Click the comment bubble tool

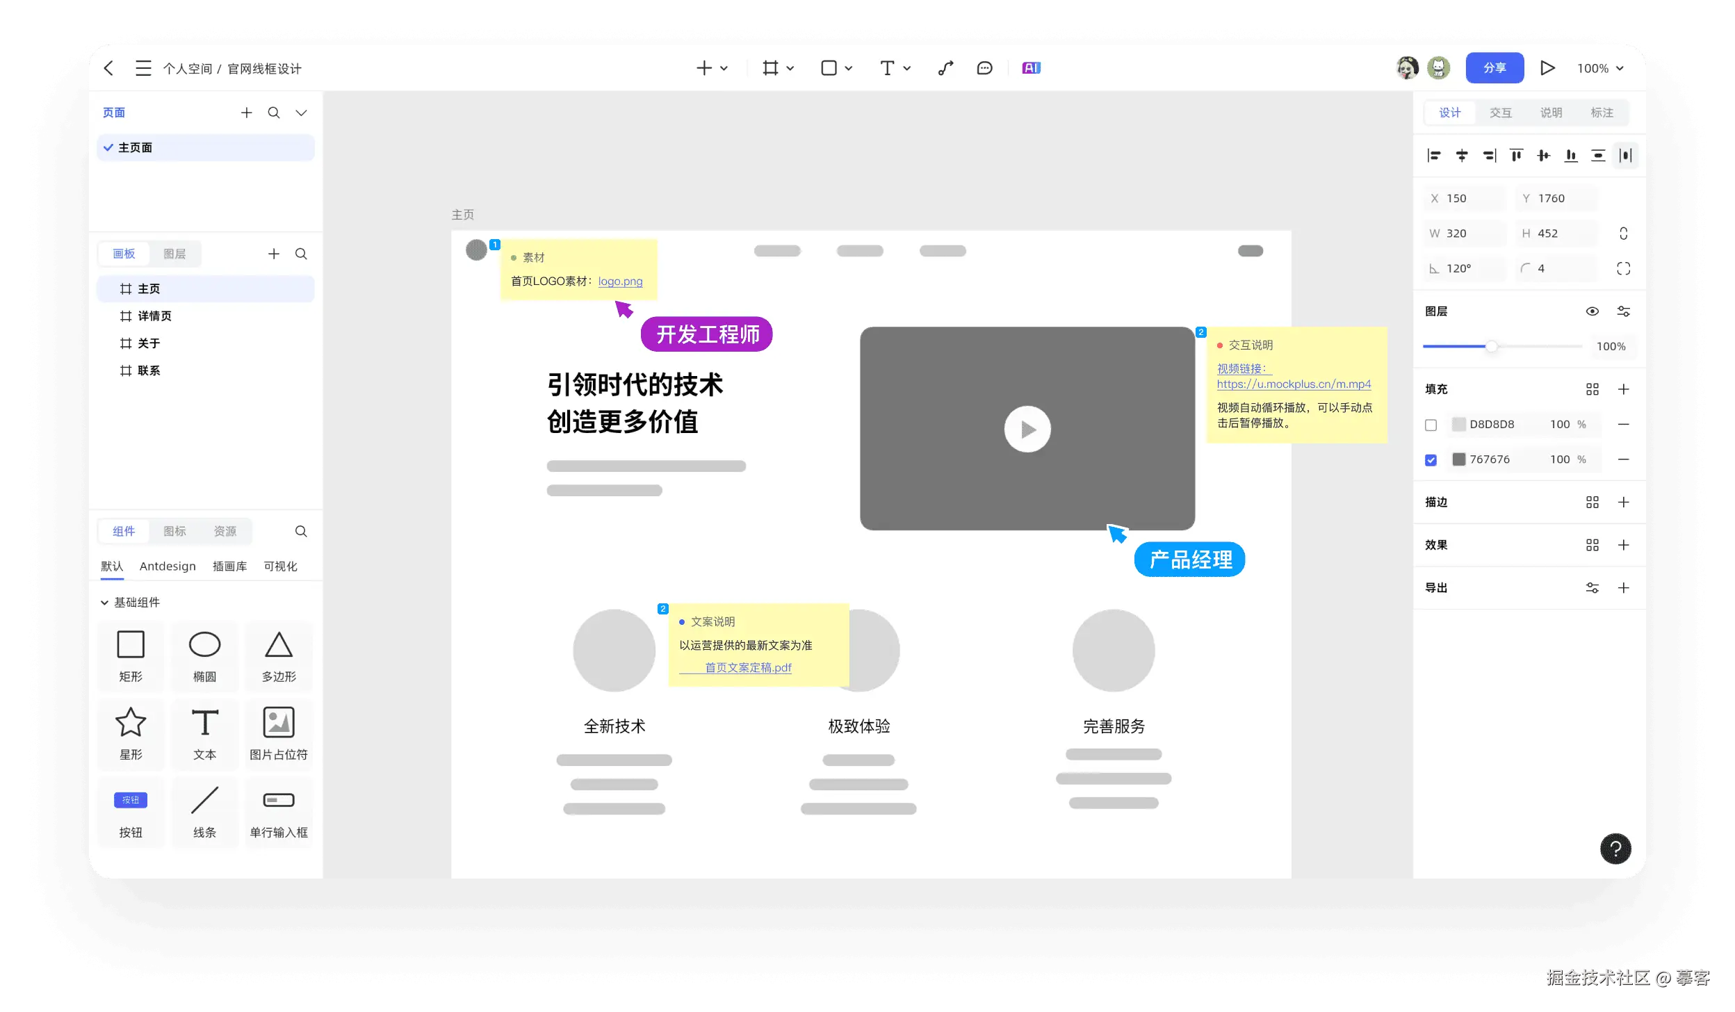tap(984, 68)
